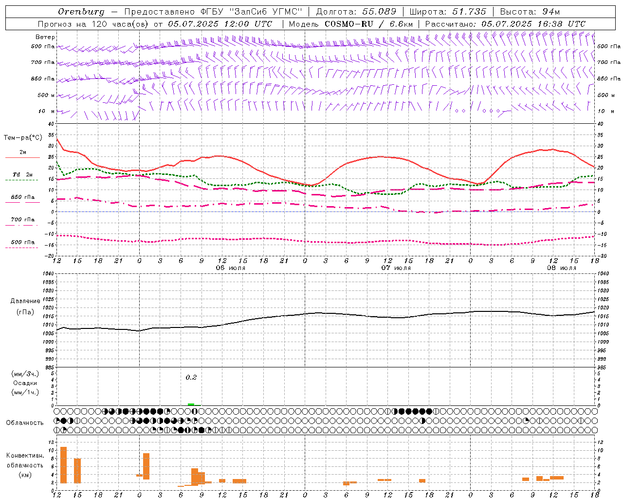Click the 'Тем-ра(°C)' temperature axis label
623x499 pixels.
click(23, 138)
